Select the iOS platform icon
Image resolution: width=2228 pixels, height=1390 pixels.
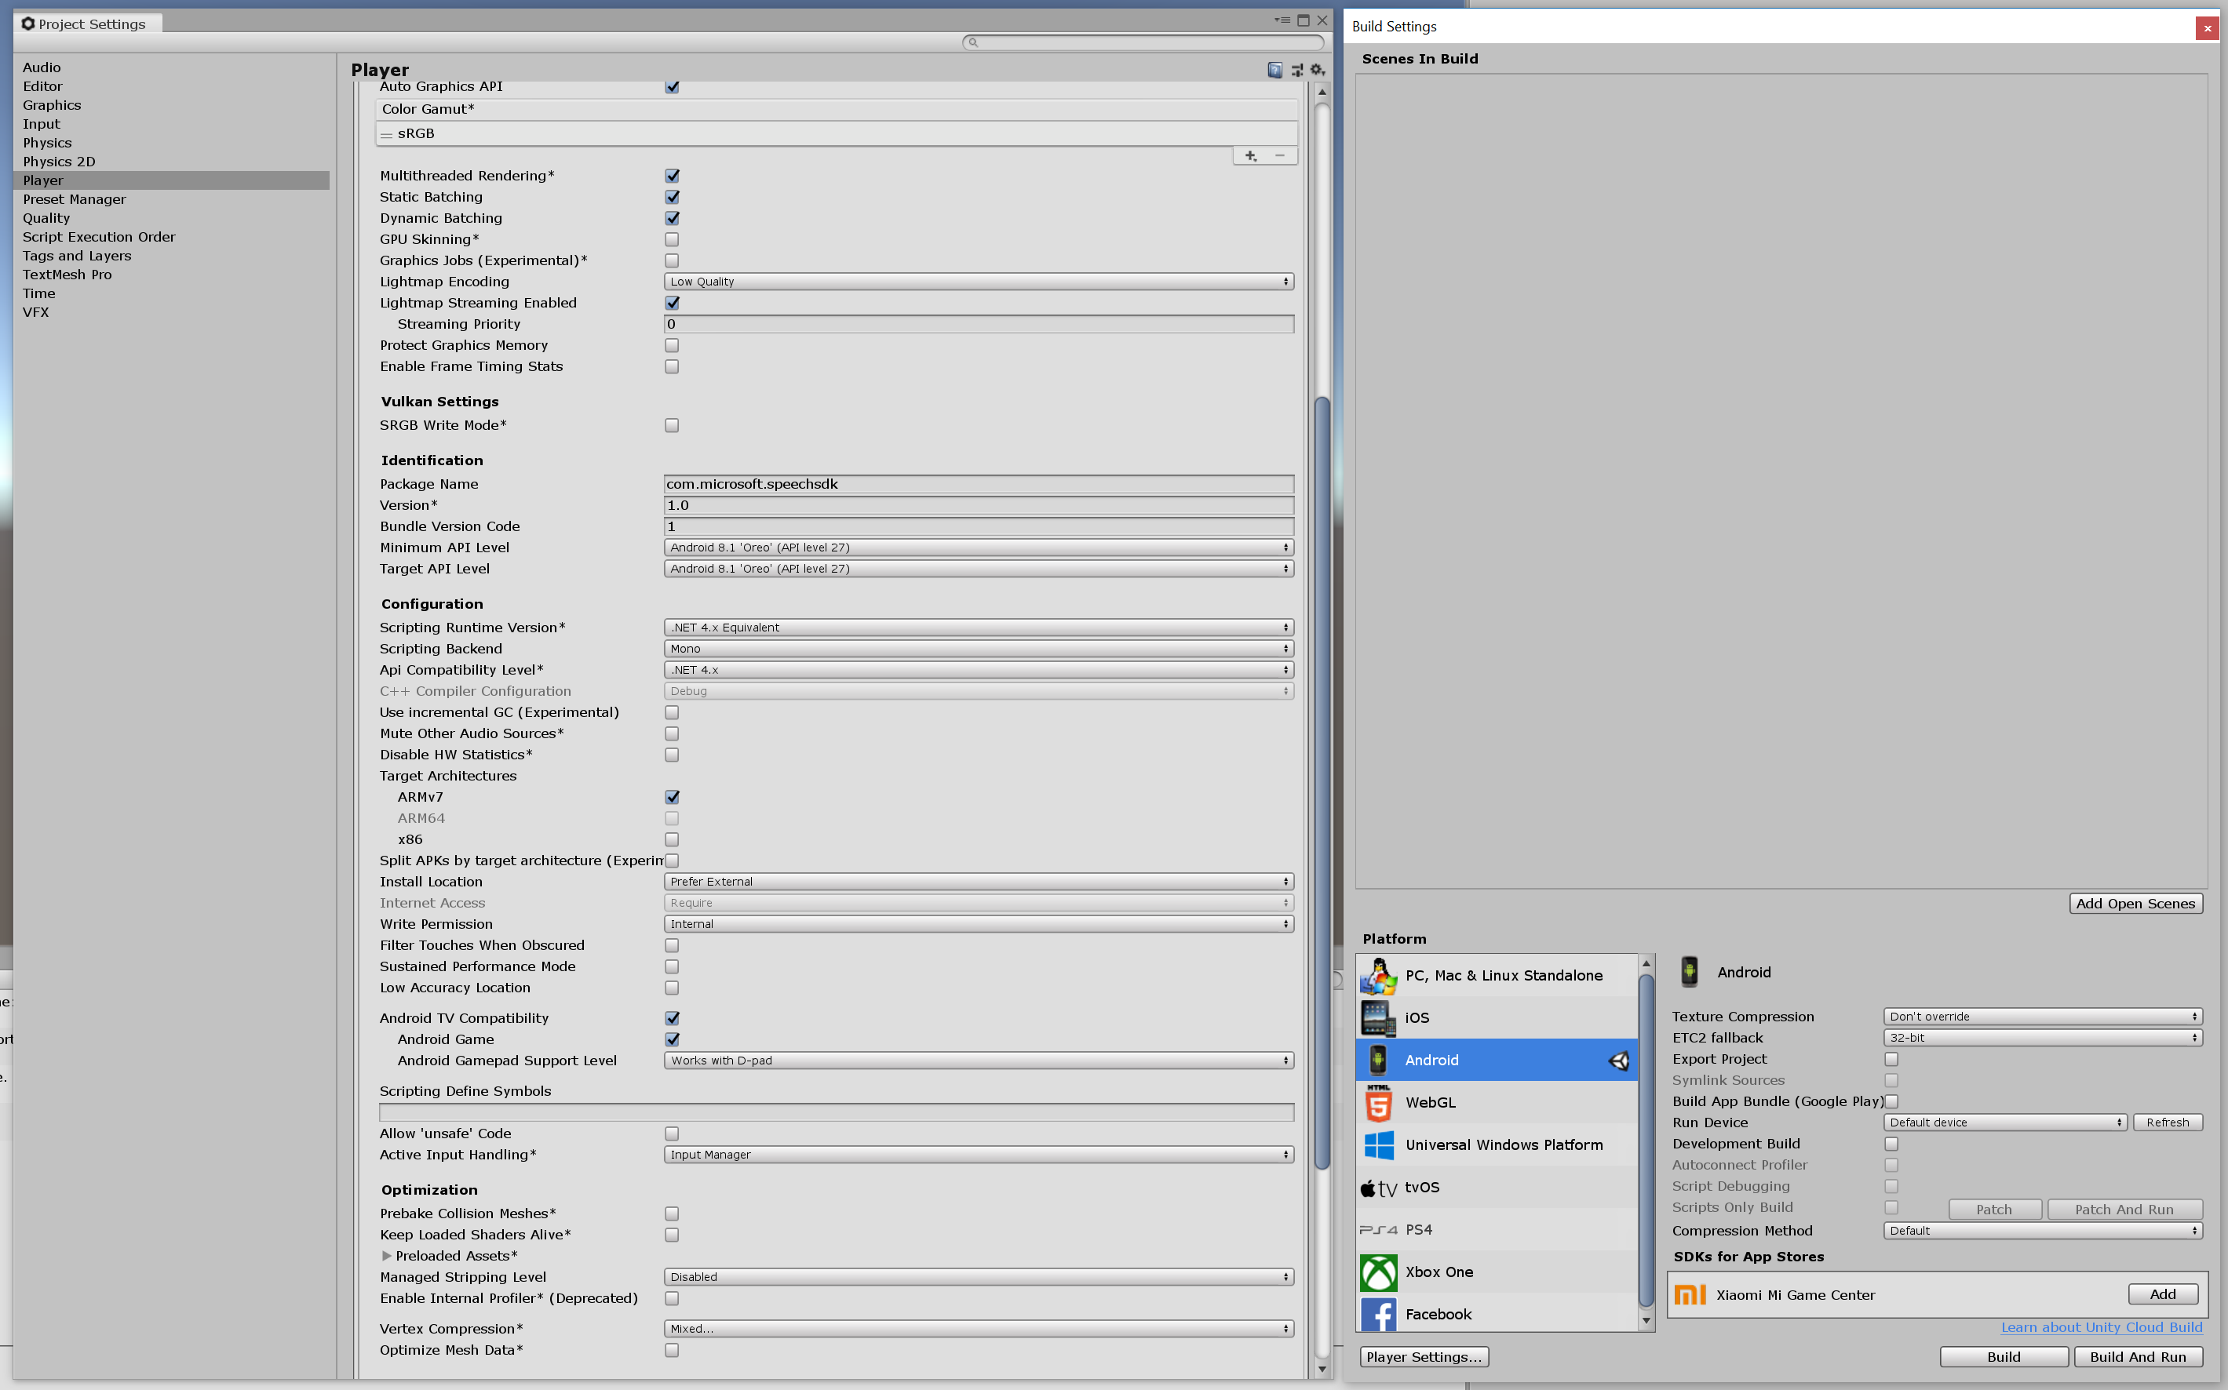(x=1378, y=1017)
